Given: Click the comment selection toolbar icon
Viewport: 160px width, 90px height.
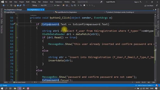Looking at the screenshot, I should point(72,5).
